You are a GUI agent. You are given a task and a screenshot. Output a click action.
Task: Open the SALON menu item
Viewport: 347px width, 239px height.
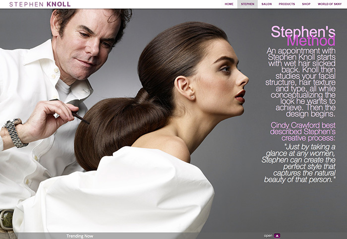(x=267, y=4)
